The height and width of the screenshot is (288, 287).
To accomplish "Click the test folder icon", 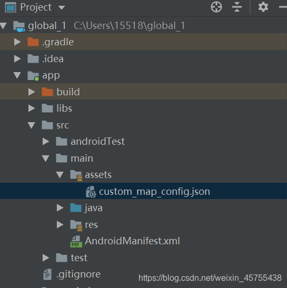I will coord(62,257).
